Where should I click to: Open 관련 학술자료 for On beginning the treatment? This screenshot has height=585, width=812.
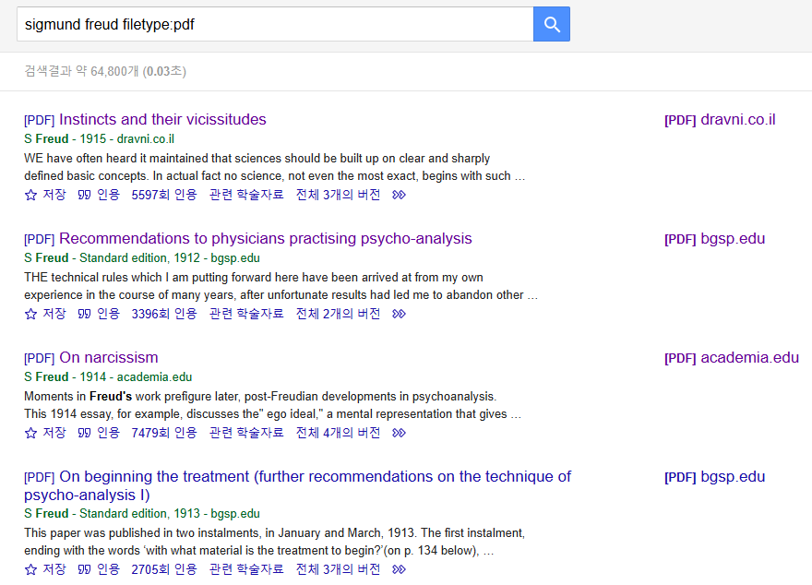click(x=246, y=569)
